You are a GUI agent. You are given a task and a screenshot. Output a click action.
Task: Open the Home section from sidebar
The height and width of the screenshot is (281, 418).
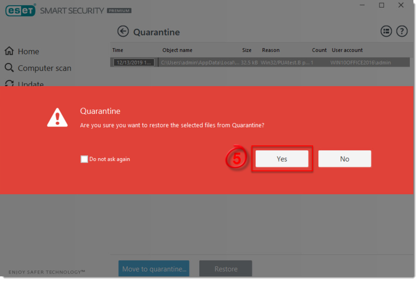(28, 51)
